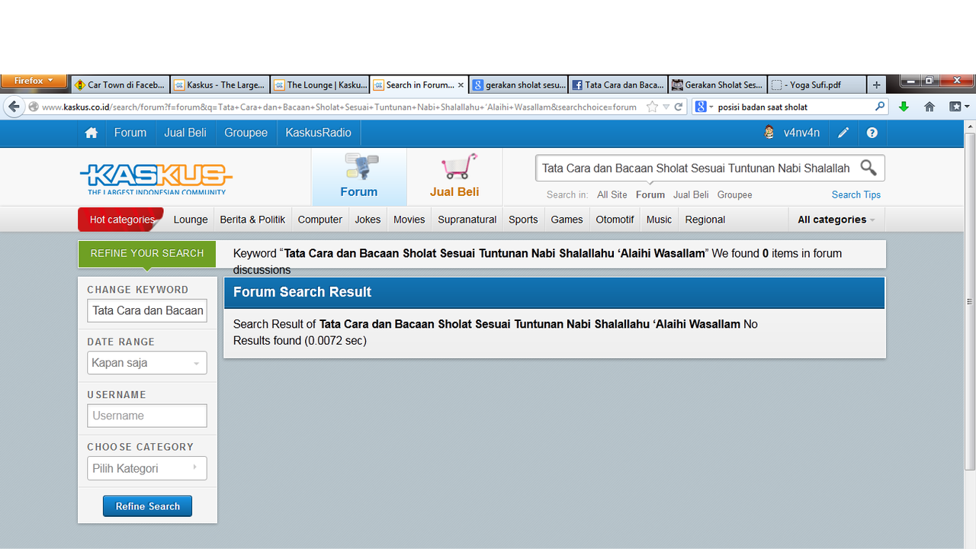
Task: Open the Games category
Action: tap(567, 220)
